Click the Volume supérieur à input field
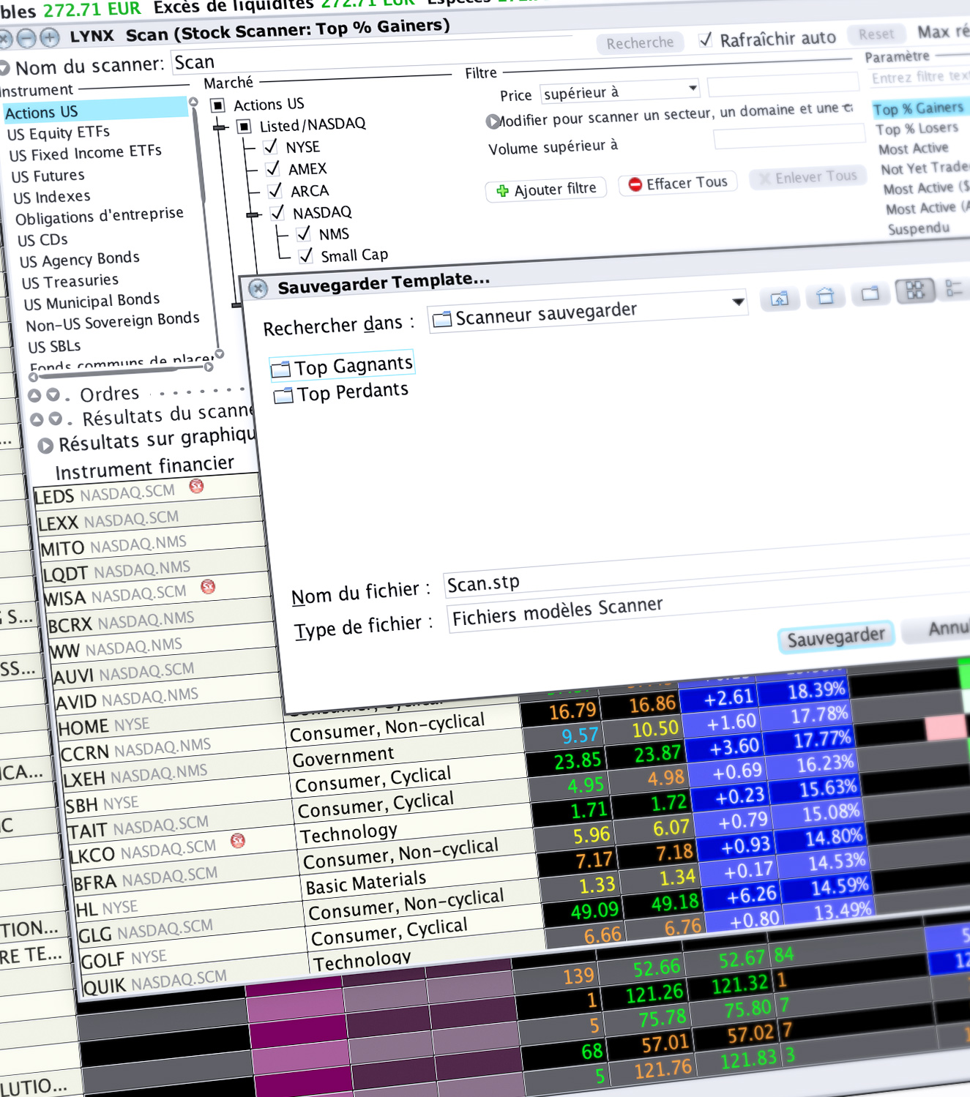The height and width of the screenshot is (1097, 970). (x=788, y=136)
